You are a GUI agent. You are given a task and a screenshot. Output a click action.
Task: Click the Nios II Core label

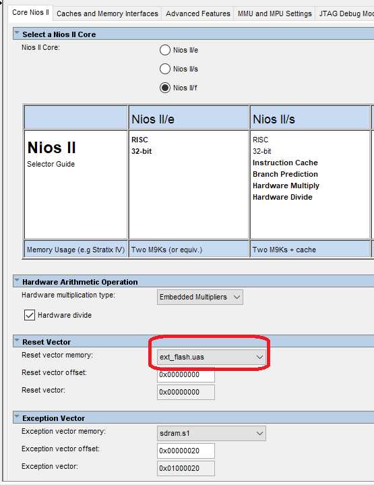[x=40, y=47]
